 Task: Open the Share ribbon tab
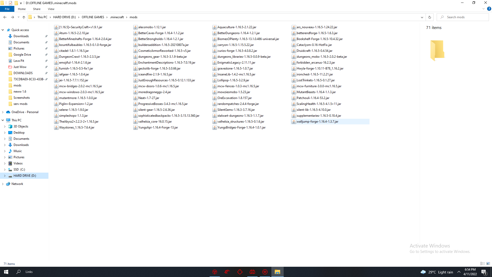click(37, 9)
